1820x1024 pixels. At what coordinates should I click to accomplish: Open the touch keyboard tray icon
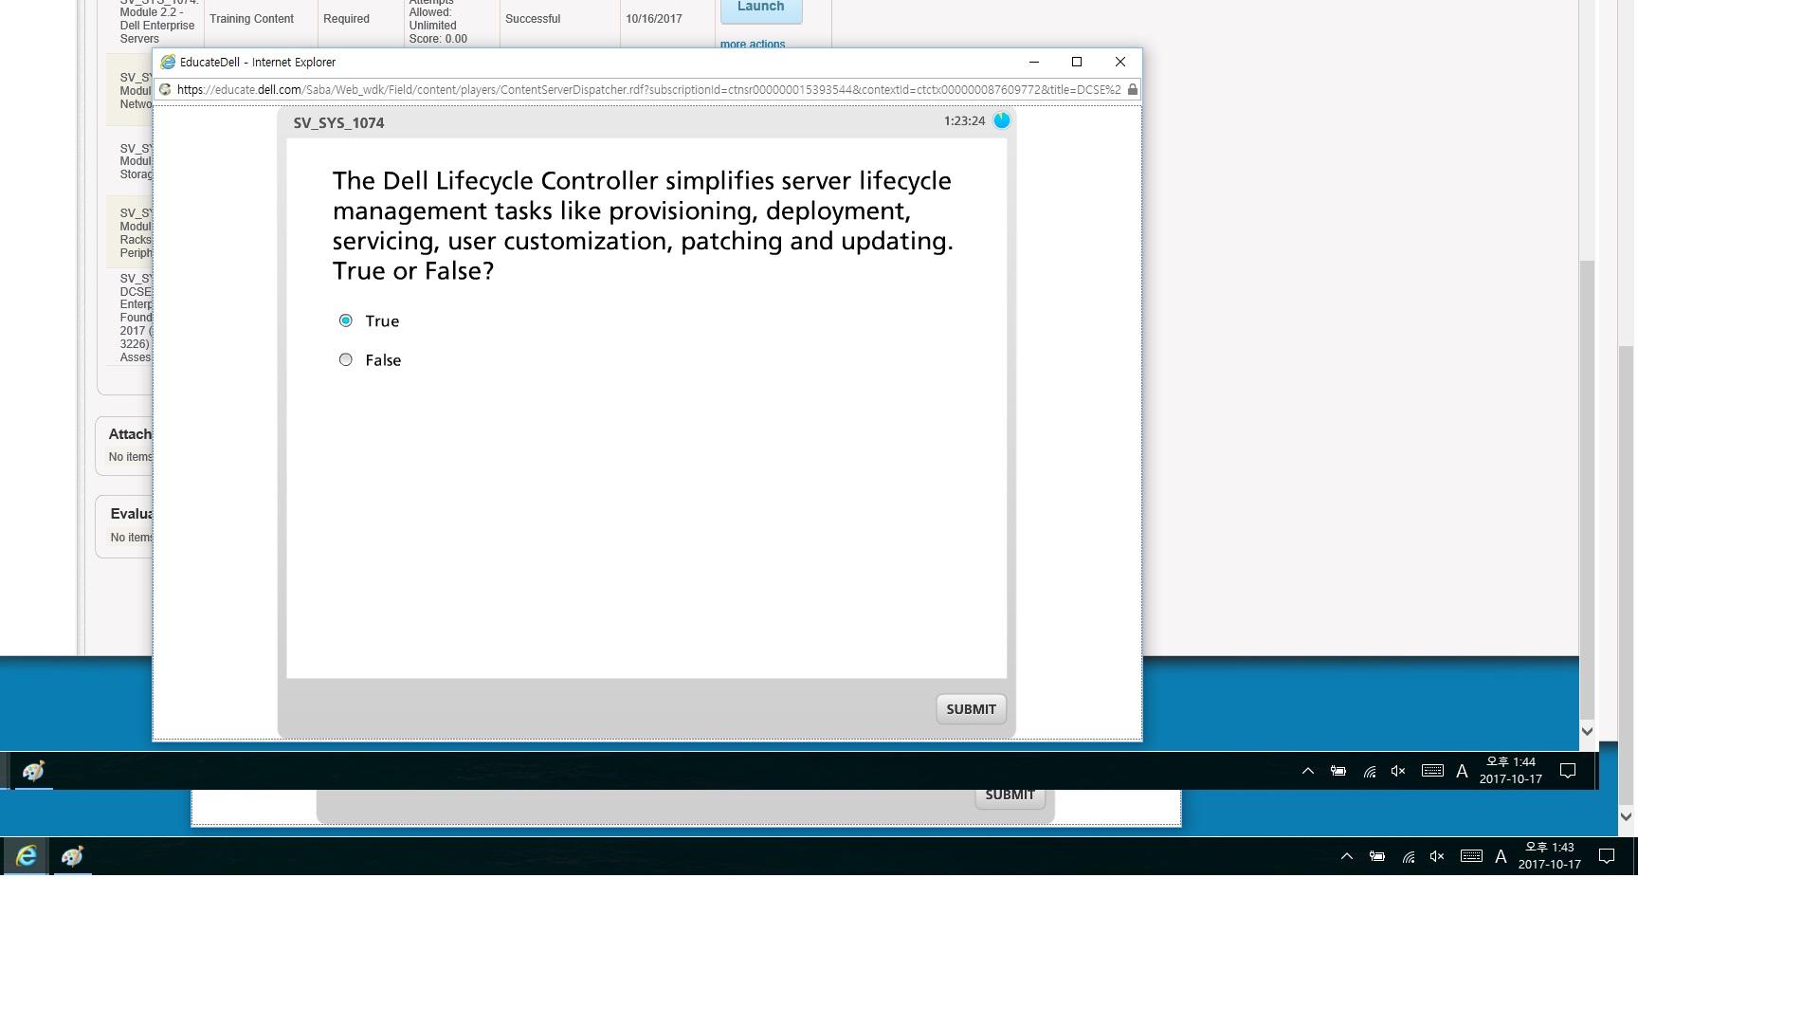tap(1471, 856)
